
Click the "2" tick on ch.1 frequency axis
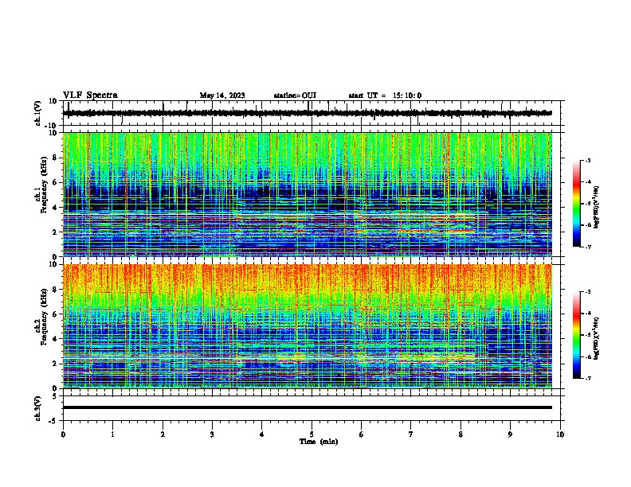[x=55, y=232]
